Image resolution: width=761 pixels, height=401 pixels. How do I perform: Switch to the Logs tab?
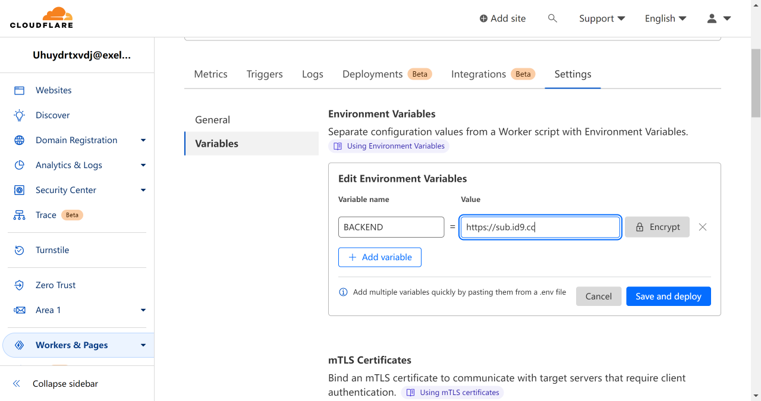pyautogui.click(x=313, y=74)
